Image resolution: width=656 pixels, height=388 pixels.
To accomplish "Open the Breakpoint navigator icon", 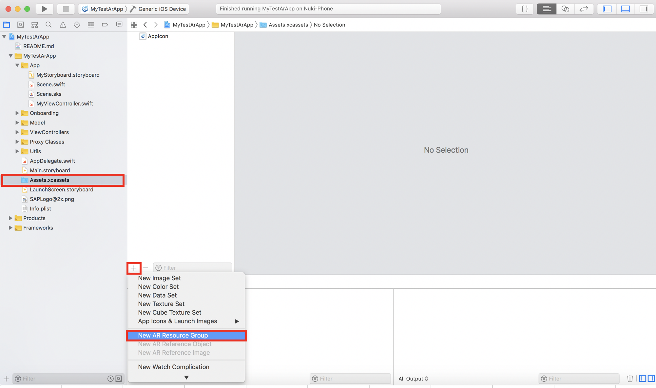I will (x=105, y=25).
